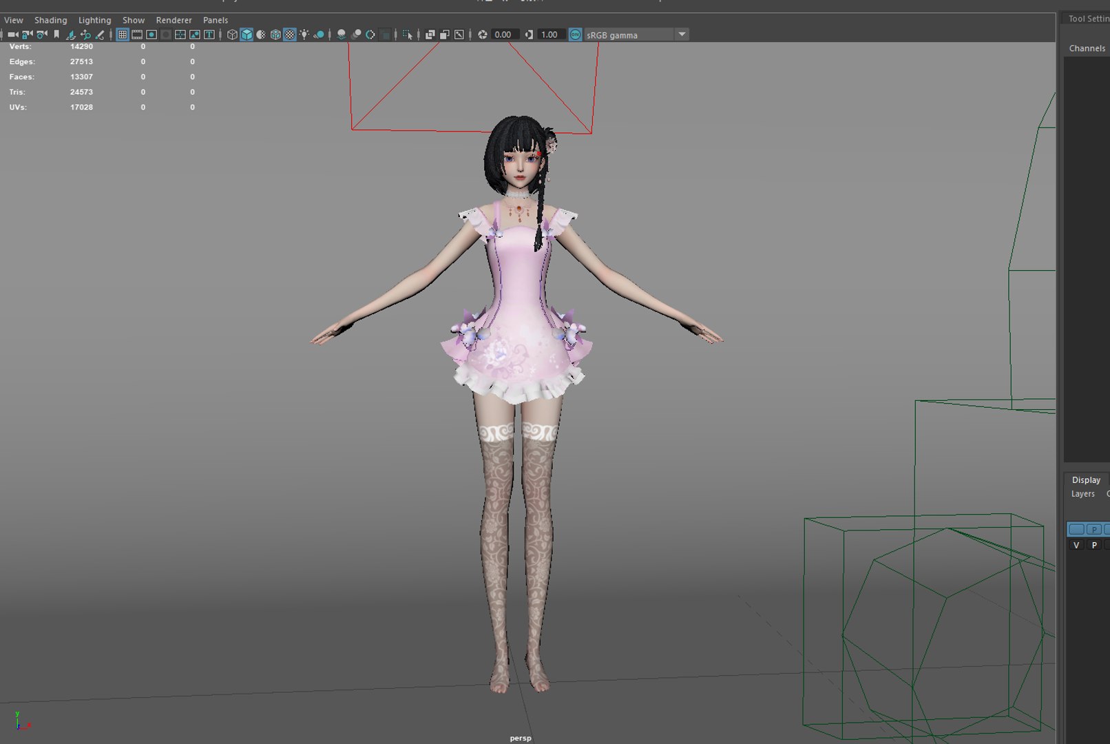Viewport: 1110px width, 744px height.
Task: Click the Grease Pencil icon
Action: [100, 34]
